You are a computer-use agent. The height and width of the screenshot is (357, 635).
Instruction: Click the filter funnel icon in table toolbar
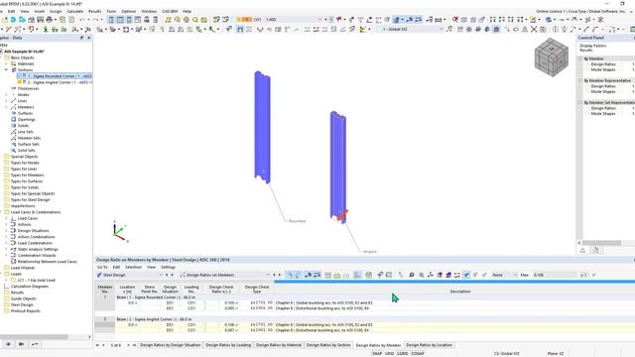click(x=380, y=275)
